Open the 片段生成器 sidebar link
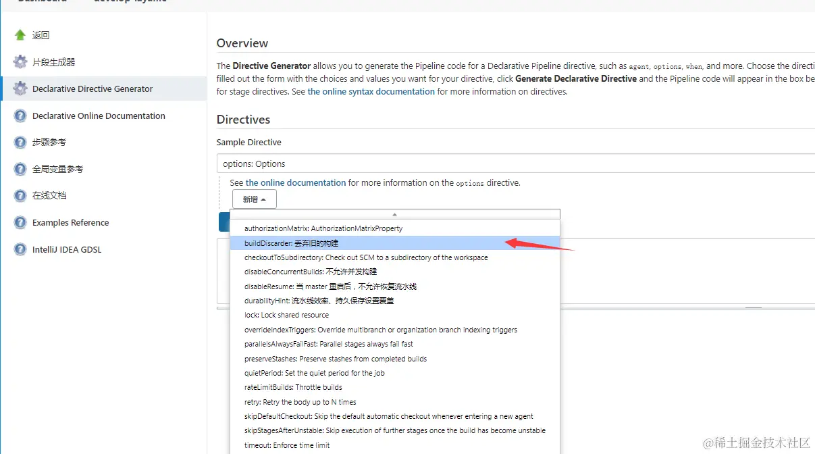 pos(53,62)
